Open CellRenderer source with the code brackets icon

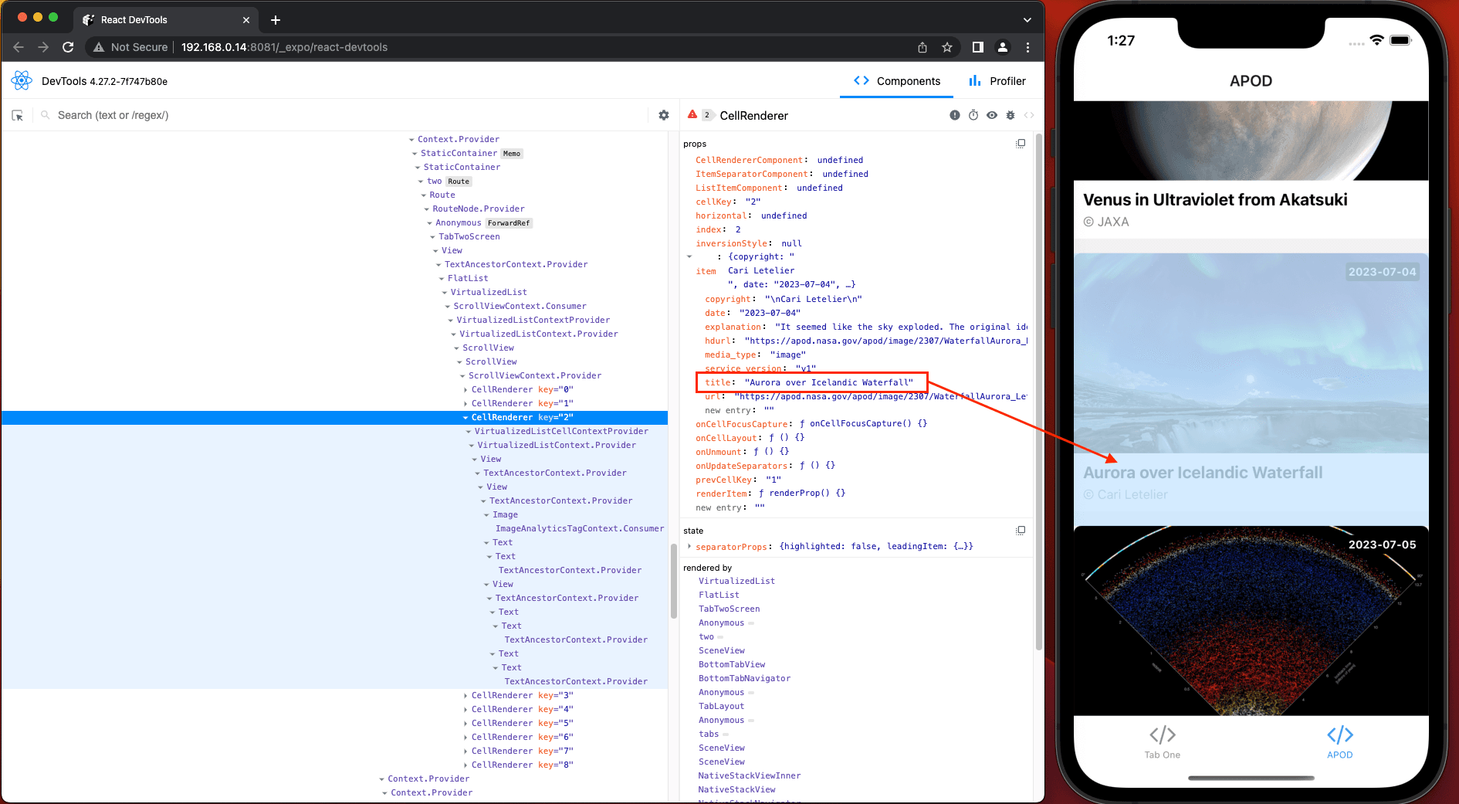tap(1028, 115)
